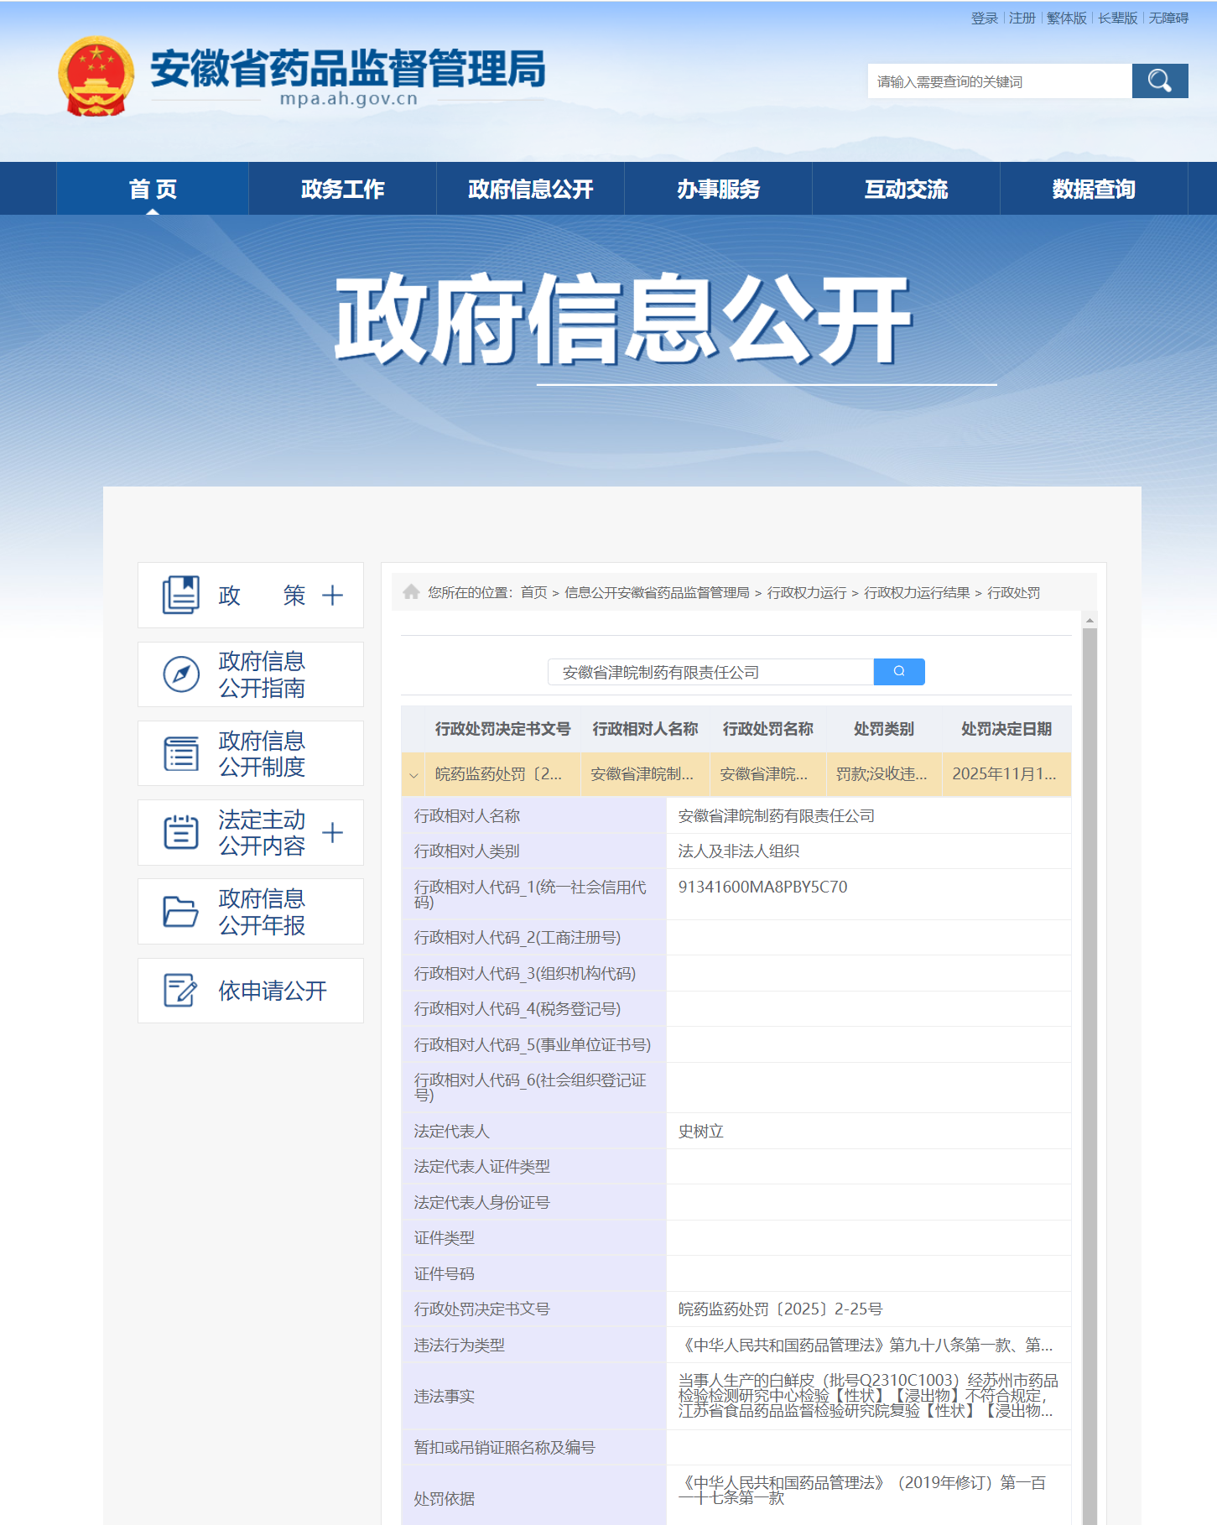Open 政府信息公开制度 sidebar item
This screenshot has width=1217, height=1525.
tap(251, 753)
